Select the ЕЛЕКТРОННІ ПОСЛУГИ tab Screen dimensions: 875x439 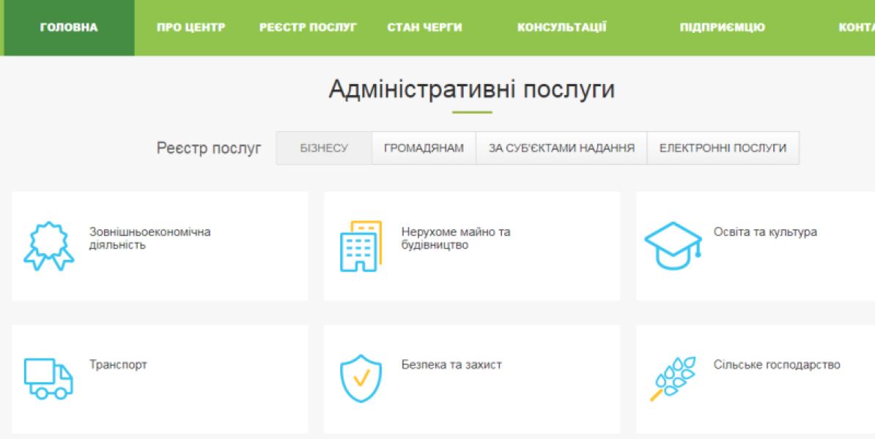723,149
